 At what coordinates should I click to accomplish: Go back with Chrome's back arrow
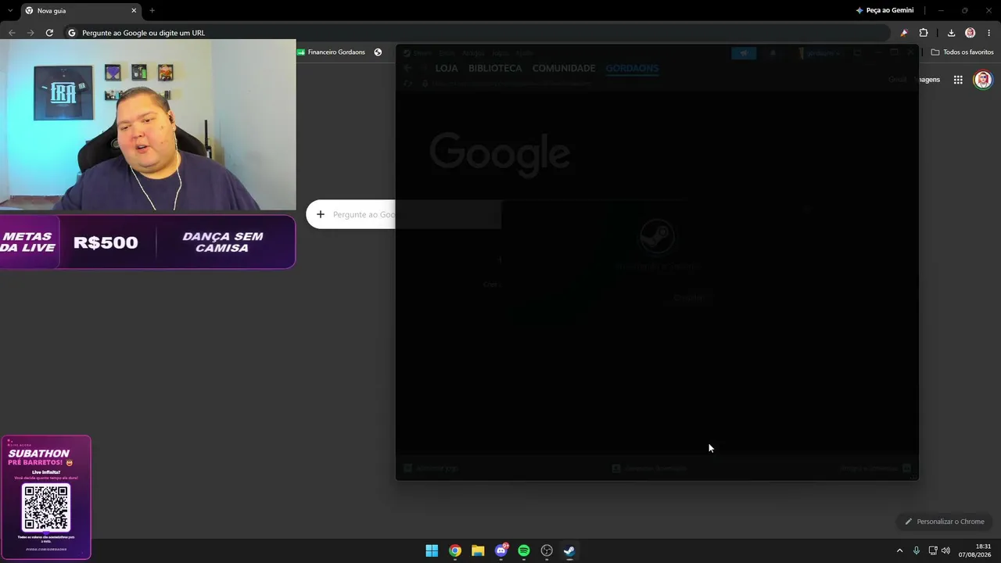12,33
